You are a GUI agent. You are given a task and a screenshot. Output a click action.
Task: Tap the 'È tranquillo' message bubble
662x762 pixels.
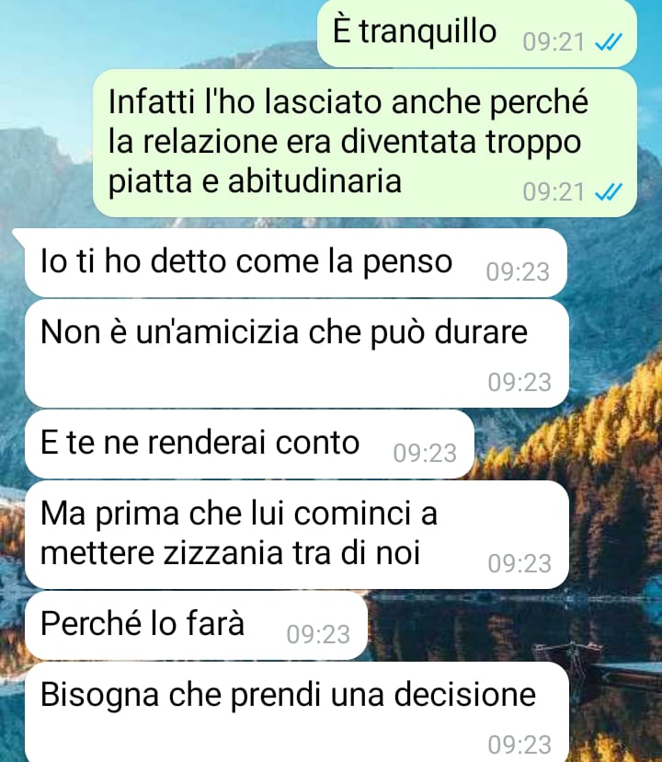(477, 33)
